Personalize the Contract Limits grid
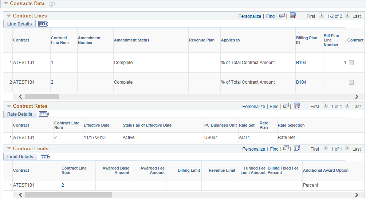Image resolution: width=366 pixels, height=199 pixels. tap(254, 149)
